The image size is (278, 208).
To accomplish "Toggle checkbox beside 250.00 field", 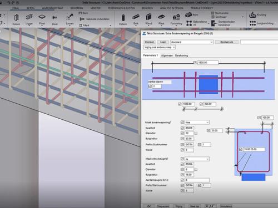I will 201,104.
